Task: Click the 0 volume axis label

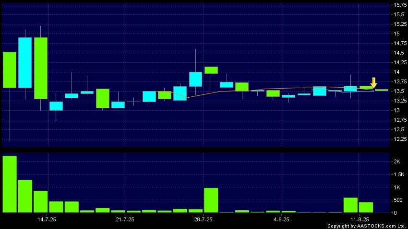Action: point(395,213)
